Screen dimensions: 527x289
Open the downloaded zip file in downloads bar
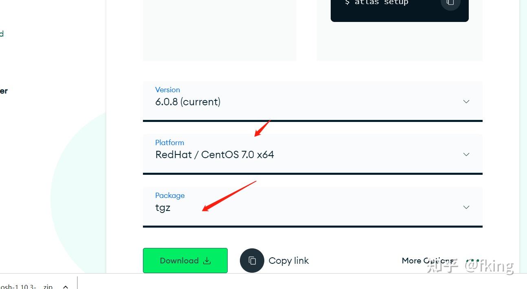26,287
